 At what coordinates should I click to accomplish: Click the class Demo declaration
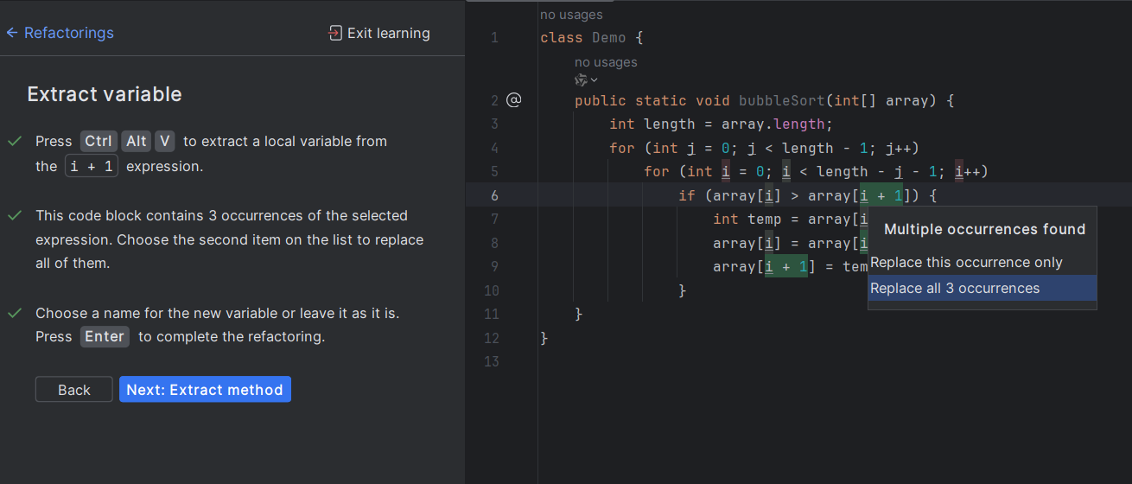click(x=592, y=38)
